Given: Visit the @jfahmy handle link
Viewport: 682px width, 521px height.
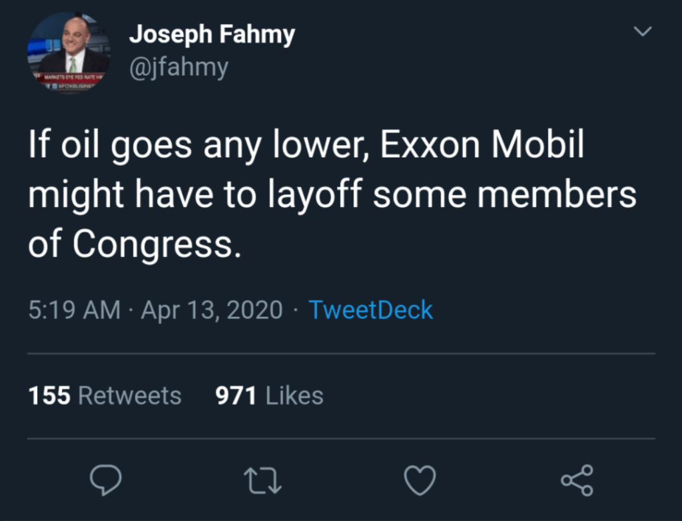Looking at the screenshot, I should [x=178, y=67].
